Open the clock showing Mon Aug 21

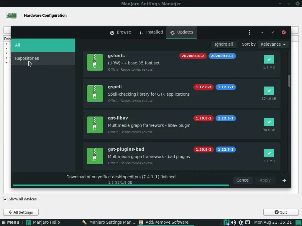point(273,222)
